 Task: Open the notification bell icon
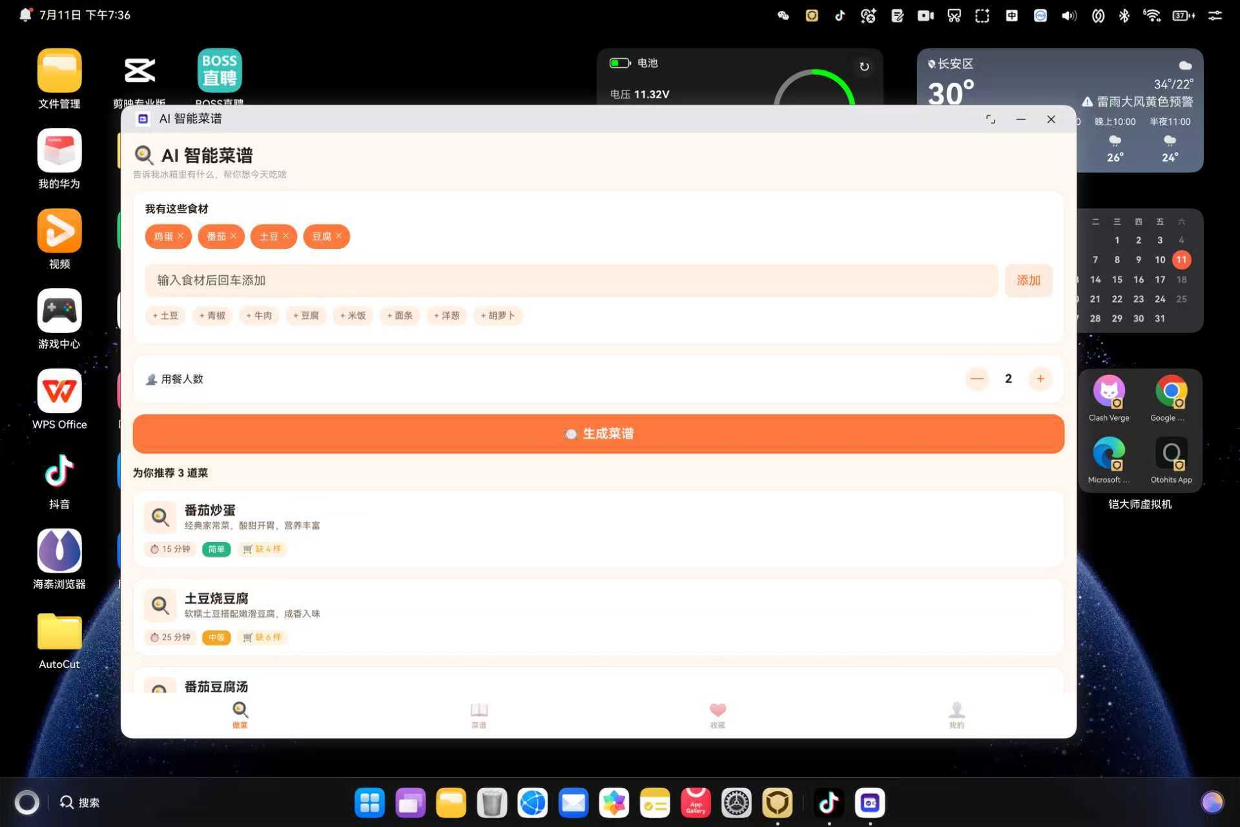pos(25,15)
